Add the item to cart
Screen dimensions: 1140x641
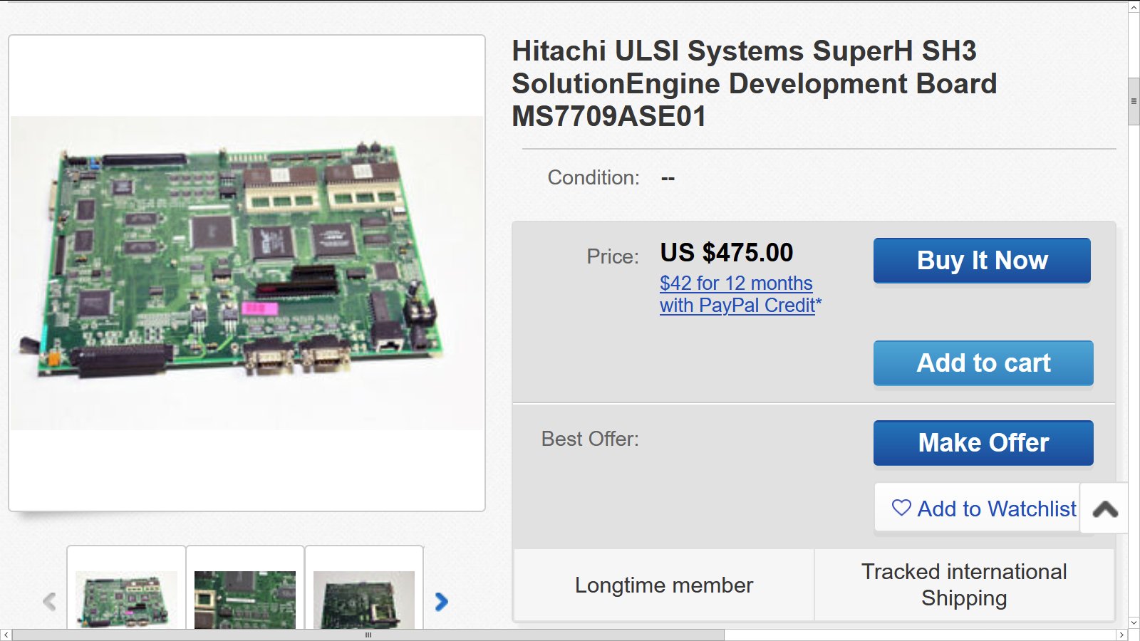pyautogui.click(x=983, y=363)
